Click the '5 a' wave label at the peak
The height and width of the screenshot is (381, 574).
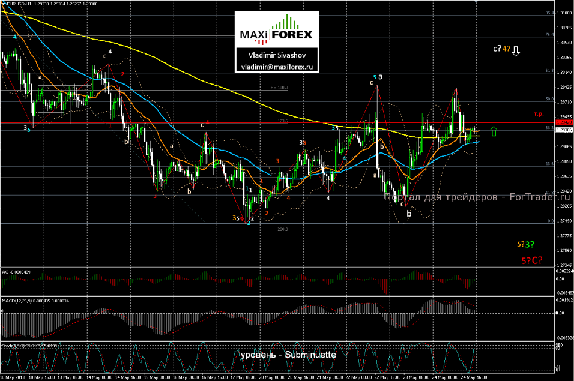[378, 77]
